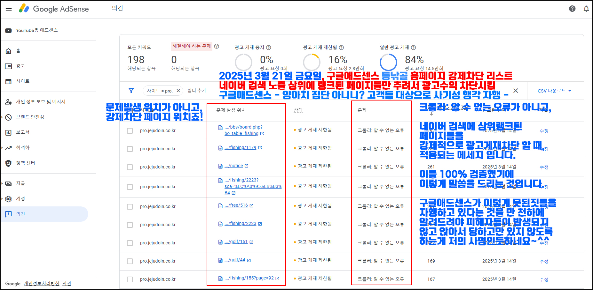The height and width of the screenshot is (290, 593).
Task: Click 수정 in the fishing/155 row
Action: pos(544,279)
